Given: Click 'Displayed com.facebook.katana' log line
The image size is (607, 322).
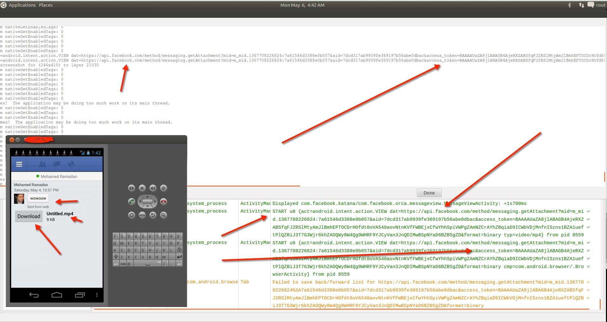Looking at the screenshot, I should [399, 203].
